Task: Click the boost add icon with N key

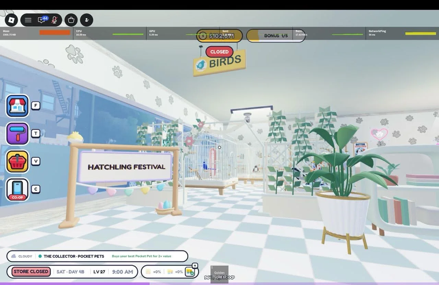Action: (190, 271)
